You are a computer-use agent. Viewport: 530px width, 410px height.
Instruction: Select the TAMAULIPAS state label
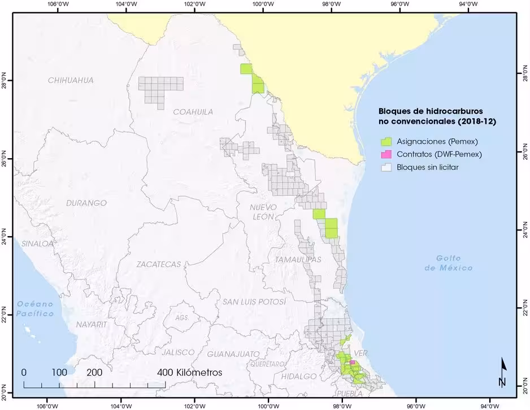(297, 259)
